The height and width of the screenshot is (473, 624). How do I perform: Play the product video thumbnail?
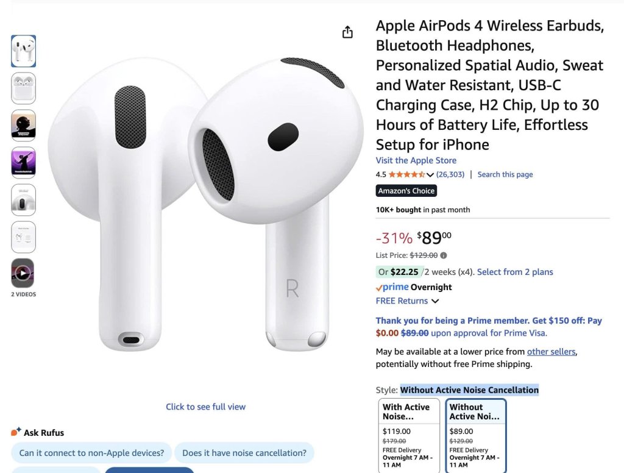[23, 273]
